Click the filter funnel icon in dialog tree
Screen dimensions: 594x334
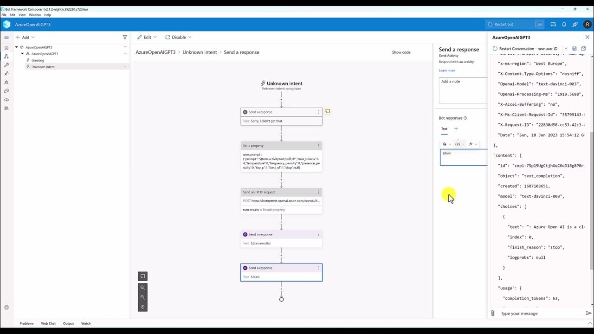[x=125, y=37]
